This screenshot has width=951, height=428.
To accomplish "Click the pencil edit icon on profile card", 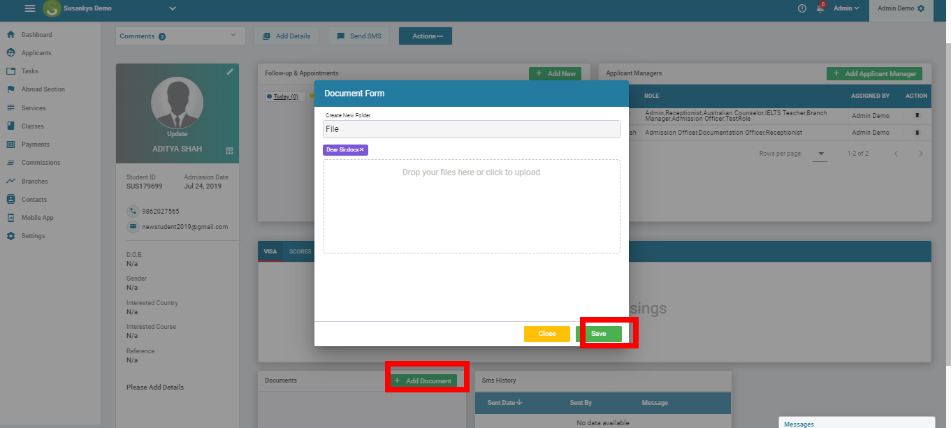I will (x=231, y=71).
